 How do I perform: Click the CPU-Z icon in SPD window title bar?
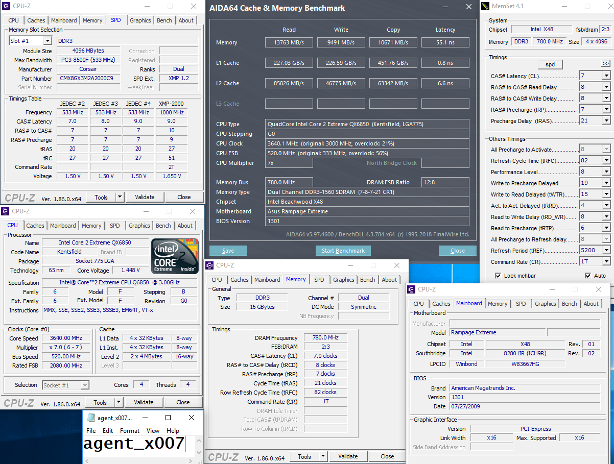[7, 6]
